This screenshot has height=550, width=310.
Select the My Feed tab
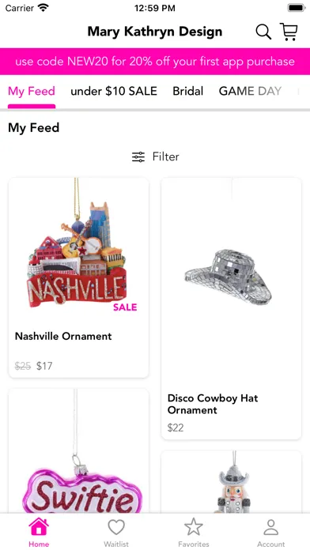pyautogui.click(x=32, y=91)
